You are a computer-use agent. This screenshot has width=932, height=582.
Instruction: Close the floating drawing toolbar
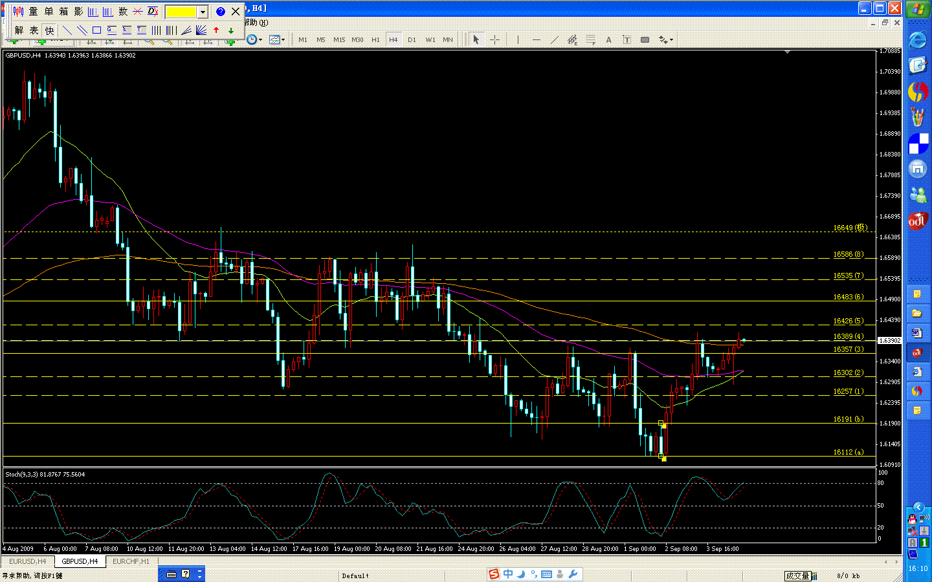point(236,12)
